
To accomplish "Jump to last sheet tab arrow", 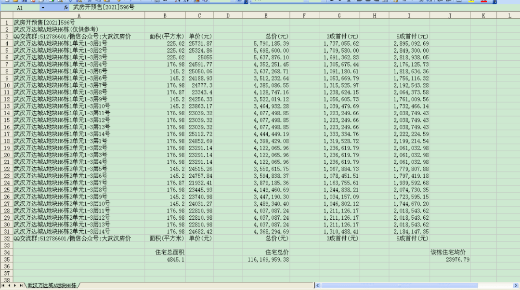I will point(21,285).
